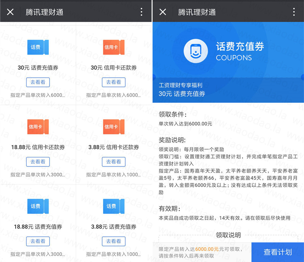Open three-dot menu on coupon list screen
Image resolution: width=304 pixels, height=262 pixels.
click(142, 12)
